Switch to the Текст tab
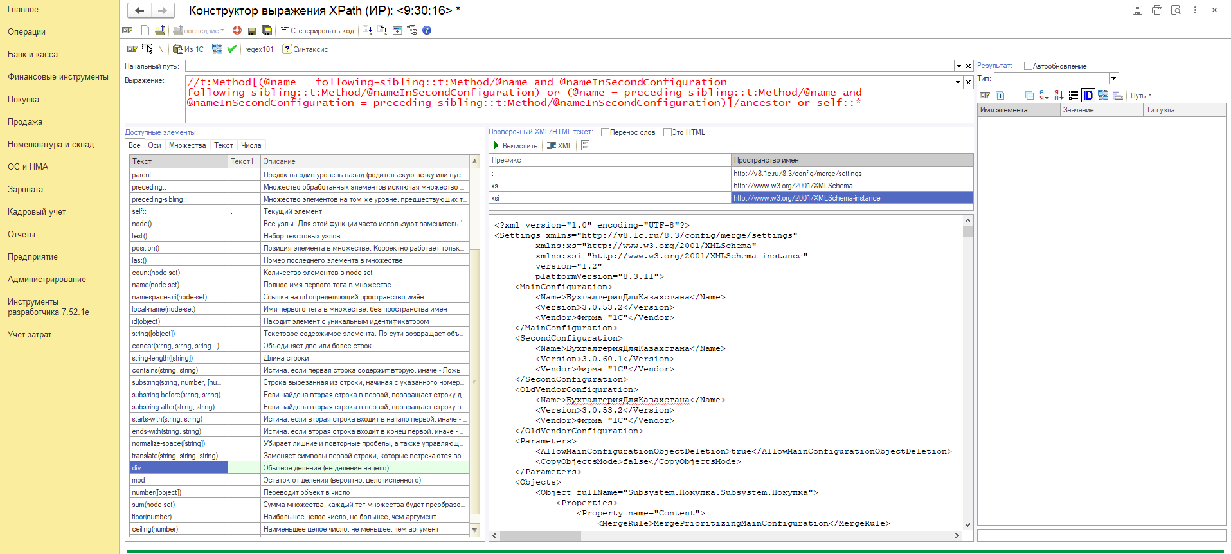Screen dimensions: 1231x554 pyautogui.click(x=224, y=145)
